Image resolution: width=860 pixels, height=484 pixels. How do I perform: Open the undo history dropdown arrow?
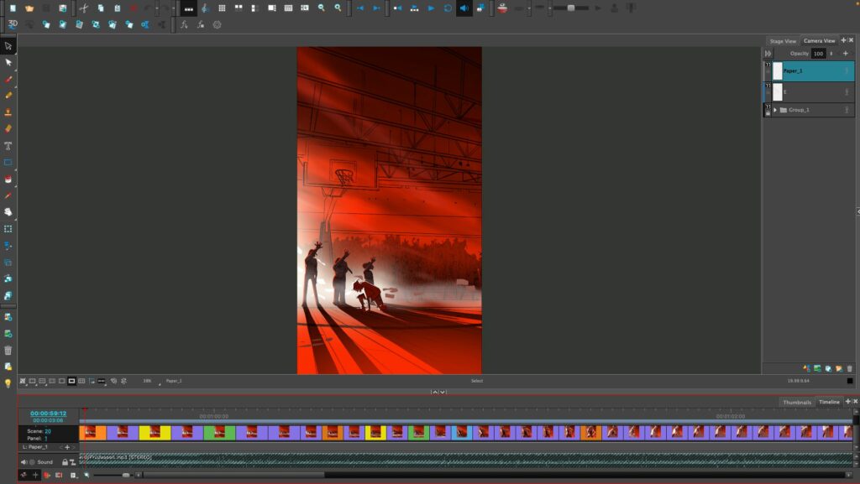(x=157, y=8)
